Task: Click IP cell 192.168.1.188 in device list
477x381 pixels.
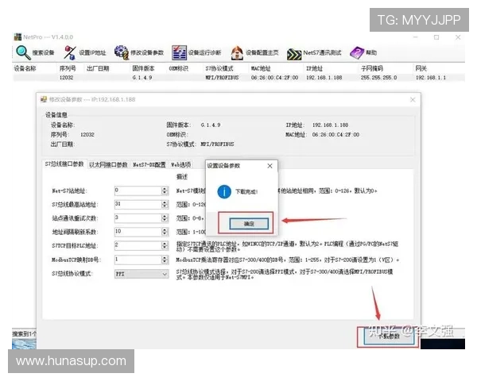Action: tap(324, 78)
